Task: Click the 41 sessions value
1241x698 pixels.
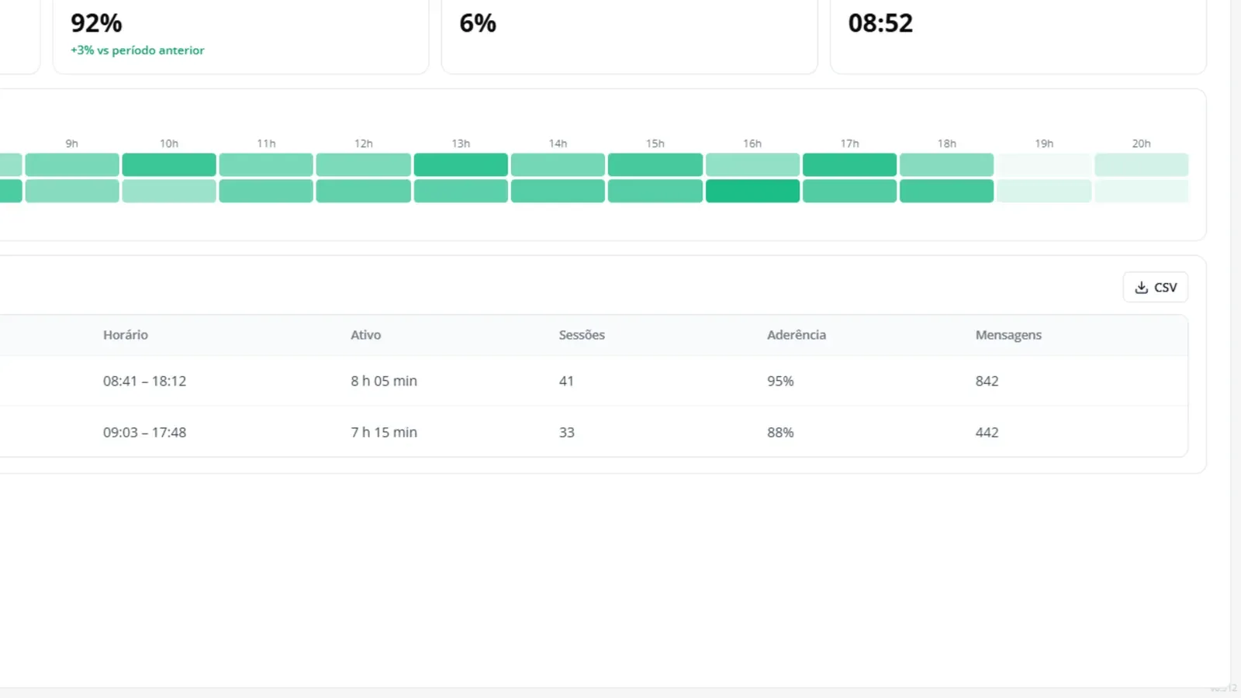Action: point(566,381)
